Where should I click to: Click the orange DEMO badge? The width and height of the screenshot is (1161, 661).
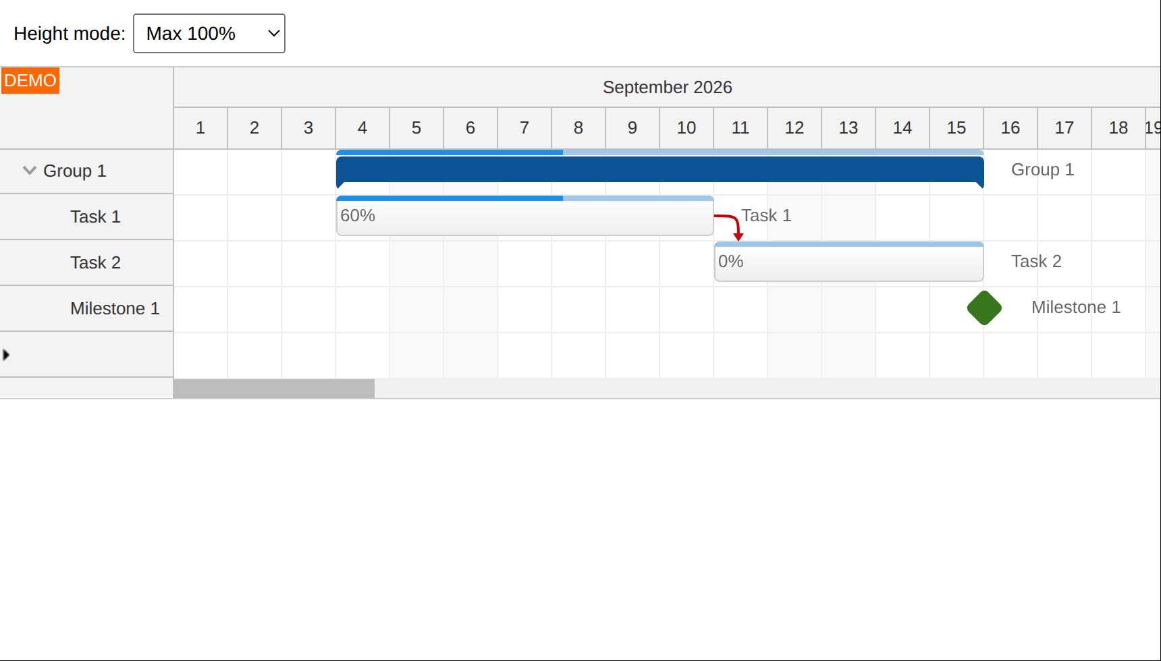[30, 80]
